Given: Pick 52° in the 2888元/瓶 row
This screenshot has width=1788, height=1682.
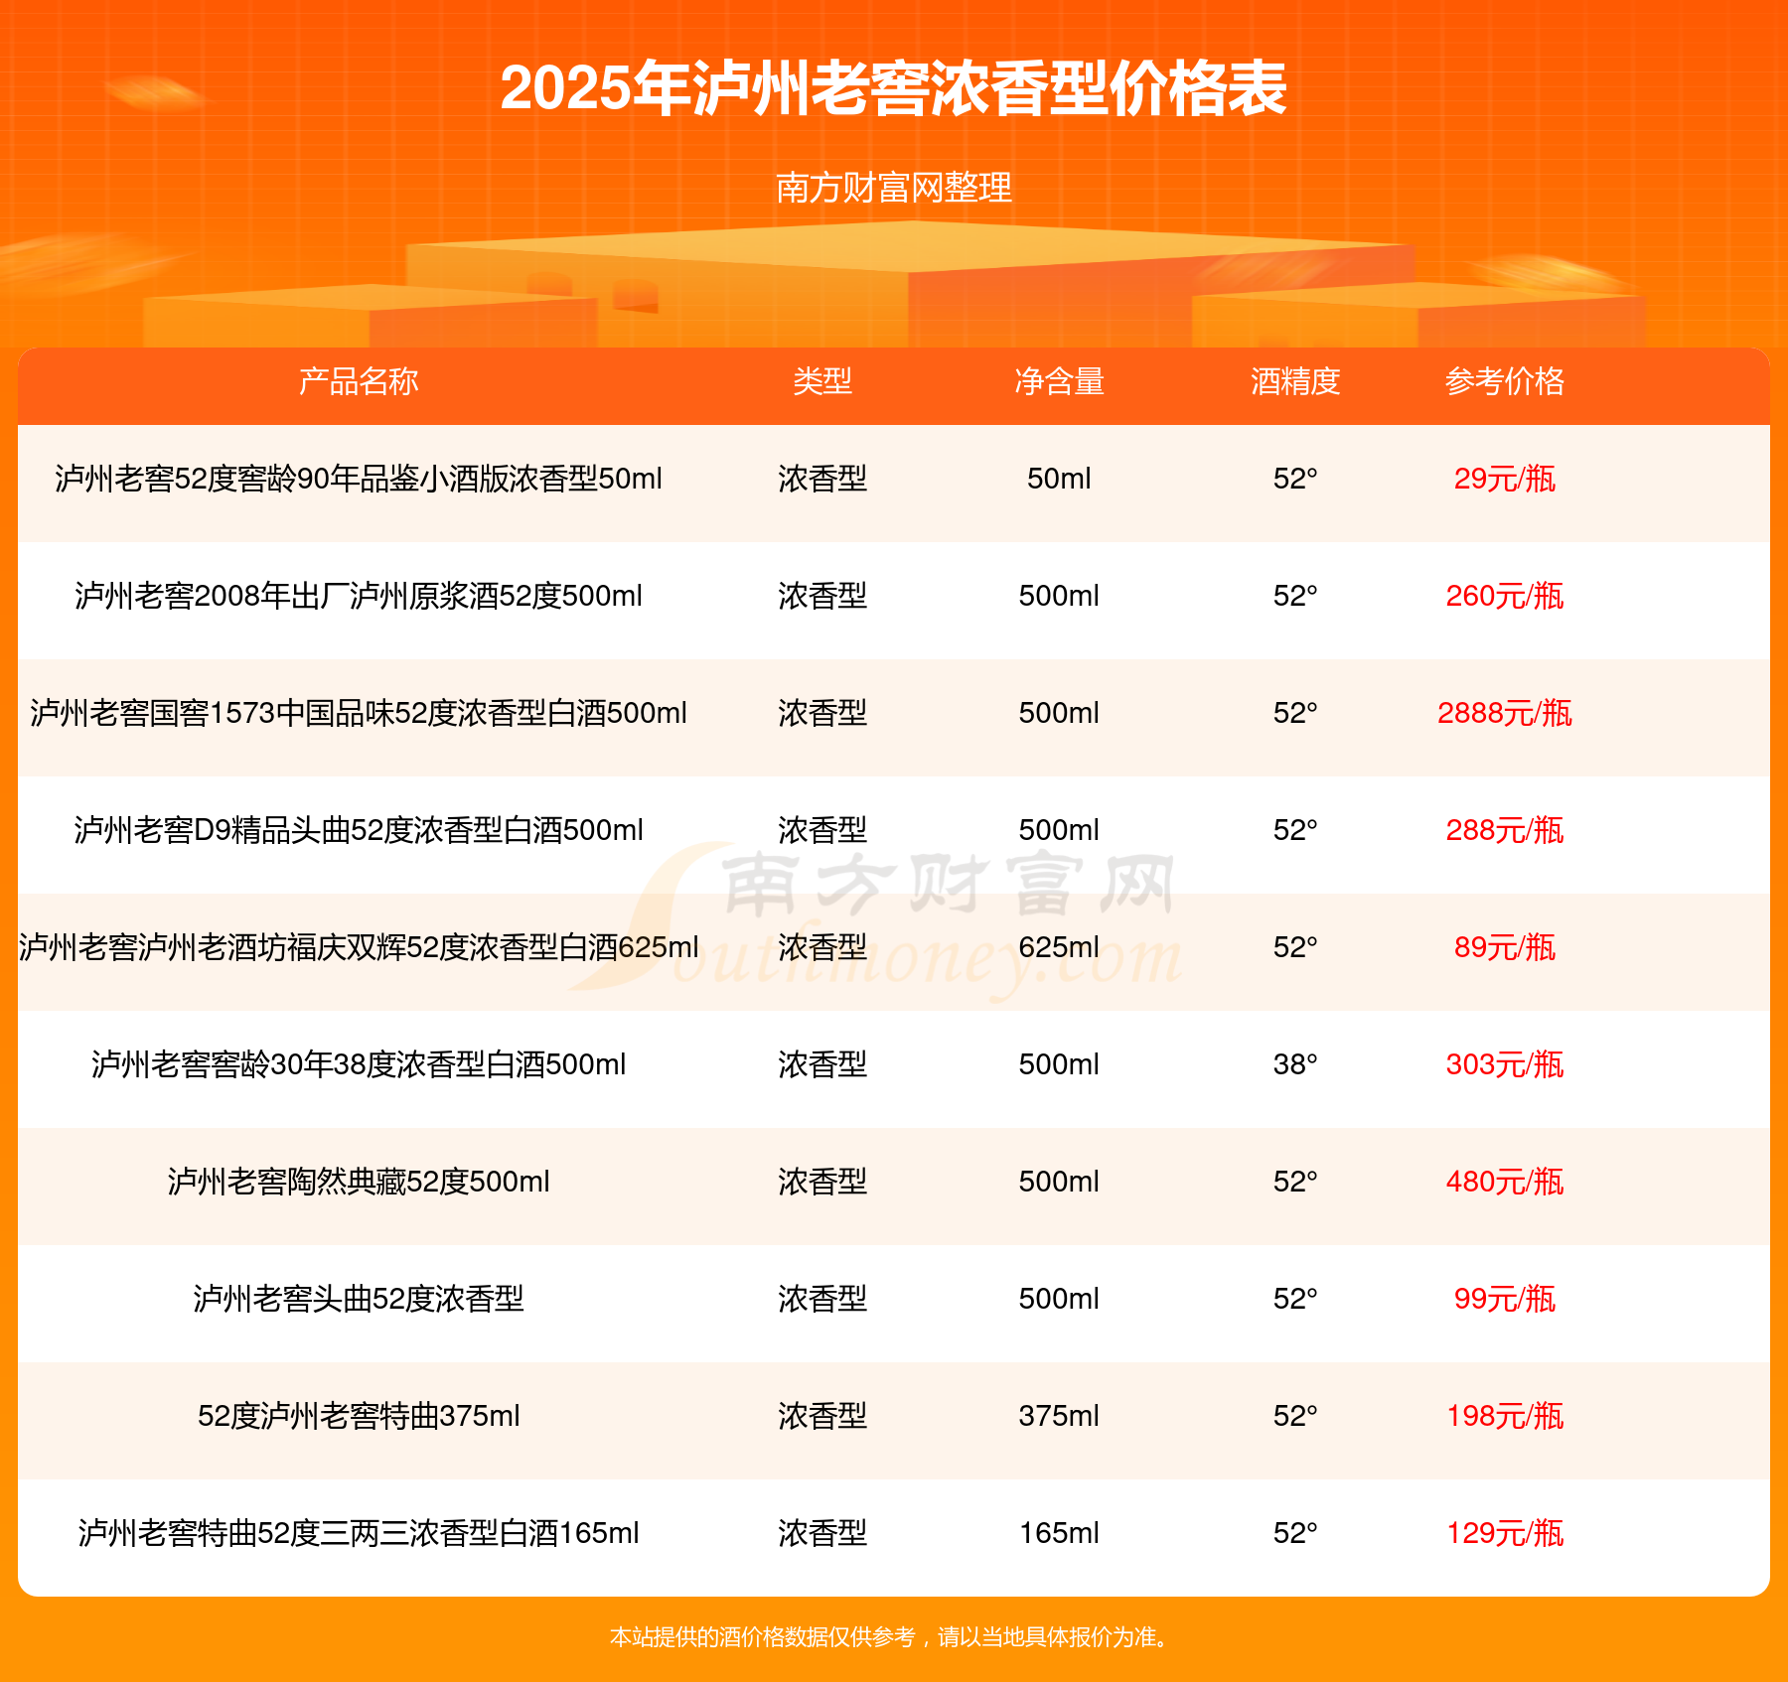Looking at the screenshot, I should [1295, 713].
